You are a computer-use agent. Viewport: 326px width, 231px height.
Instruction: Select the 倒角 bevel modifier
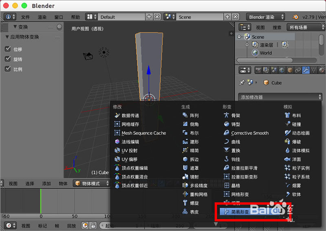pos(191,124)
